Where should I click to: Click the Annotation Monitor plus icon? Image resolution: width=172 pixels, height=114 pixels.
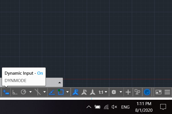pos(128,92)
